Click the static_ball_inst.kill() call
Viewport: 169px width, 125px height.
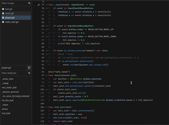pos(72,93)
